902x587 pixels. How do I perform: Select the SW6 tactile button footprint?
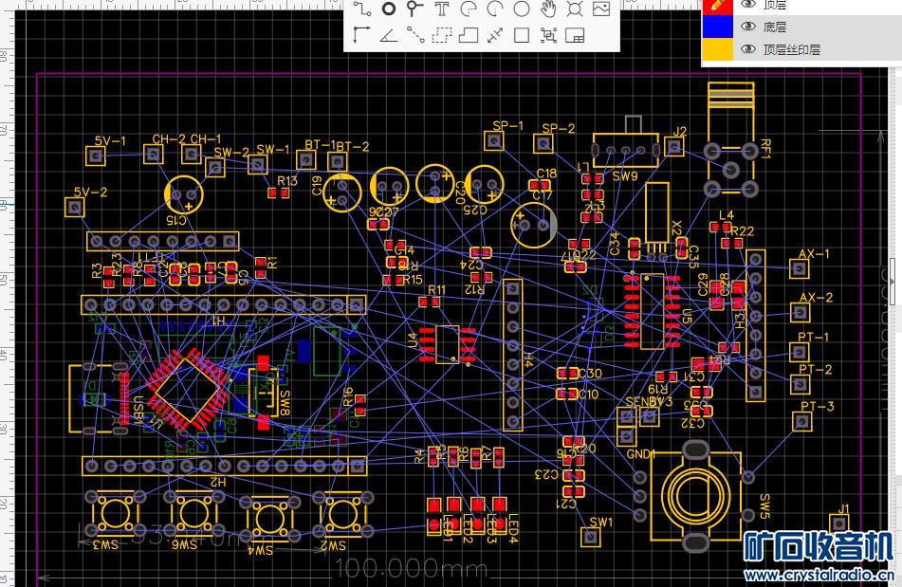pos(195,513)
